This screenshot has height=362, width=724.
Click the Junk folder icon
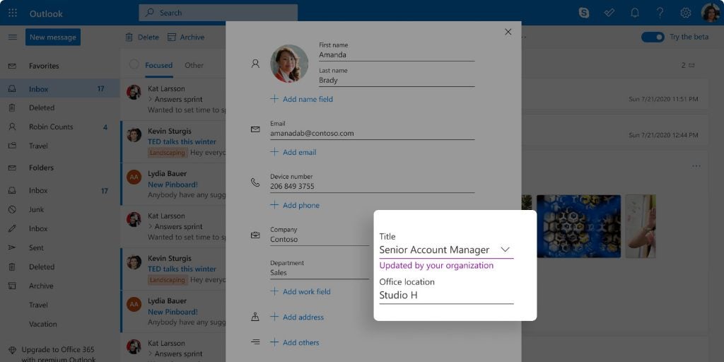click(x=13, y=209)
